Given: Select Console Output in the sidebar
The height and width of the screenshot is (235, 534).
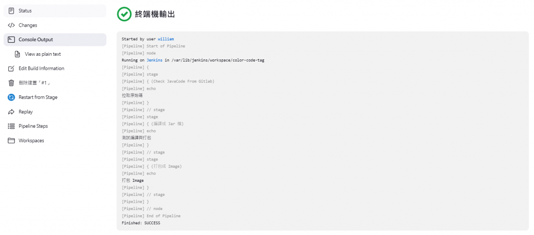Looking at the screenshot, I should coord(55,40).
